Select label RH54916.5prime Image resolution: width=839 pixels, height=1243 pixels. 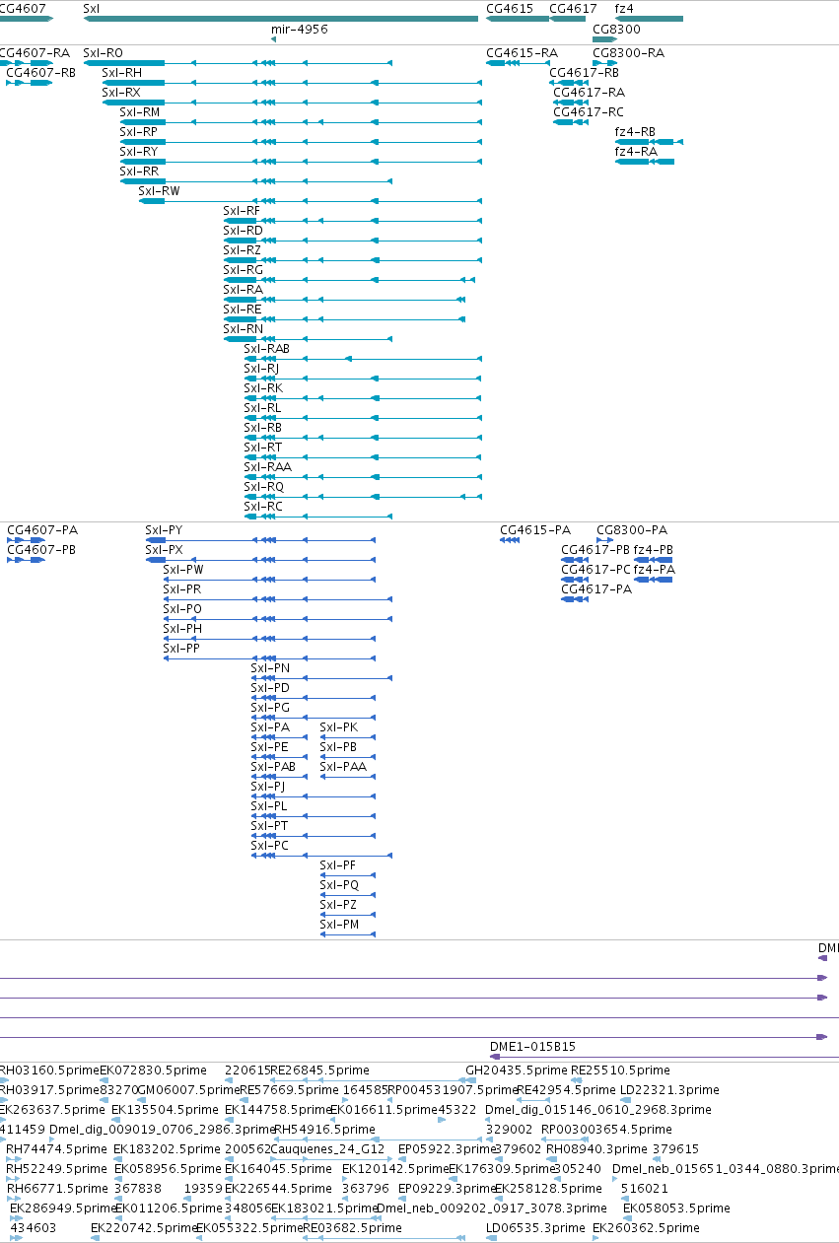tap(324, 1130)
